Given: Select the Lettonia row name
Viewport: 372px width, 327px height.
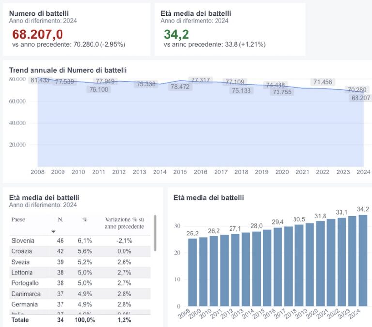Looking at the screenshot, I should (22, 272).
